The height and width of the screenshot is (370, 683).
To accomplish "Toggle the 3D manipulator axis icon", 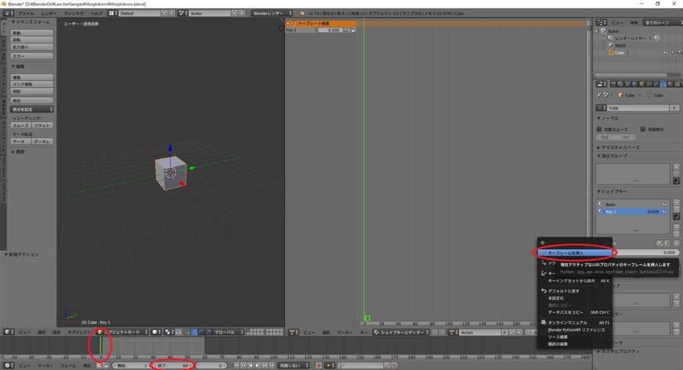I will click(x=187, y=332).
